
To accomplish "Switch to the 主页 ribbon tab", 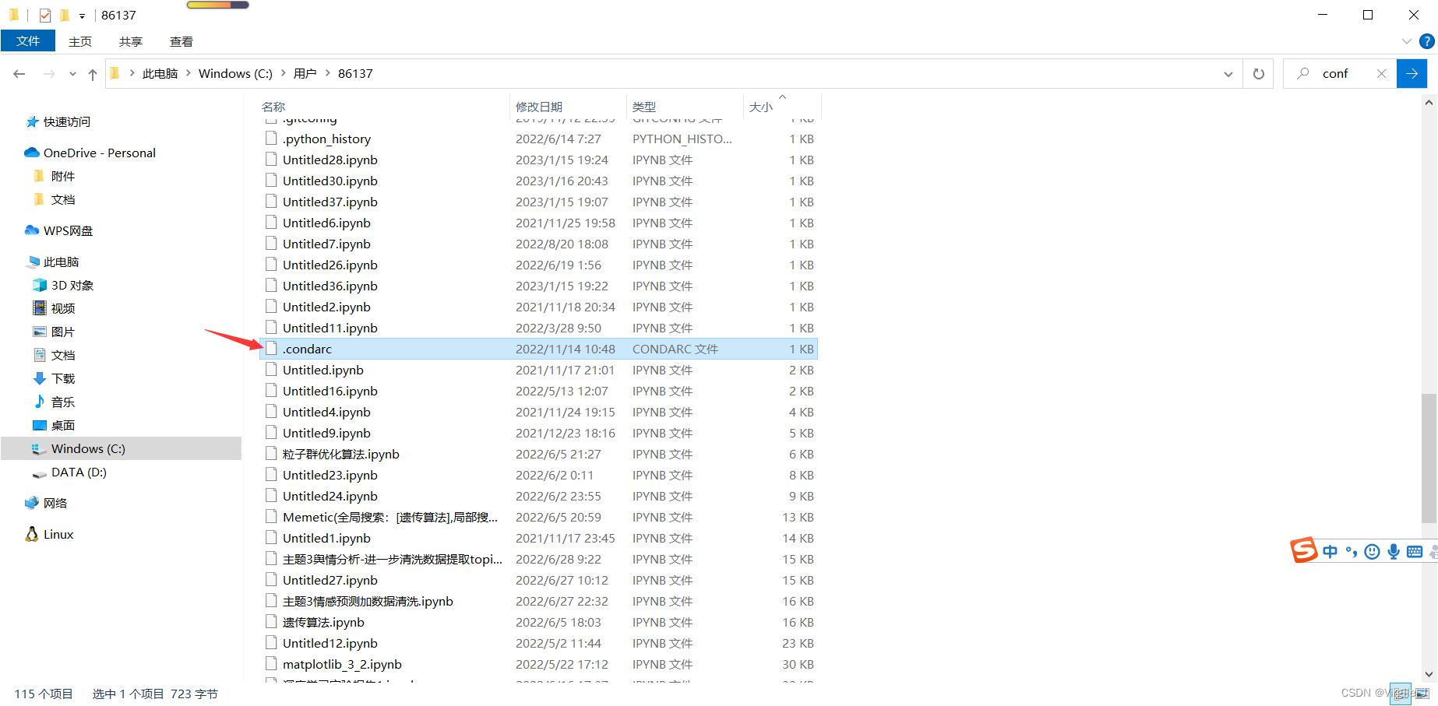I will [x=79, y=41].
